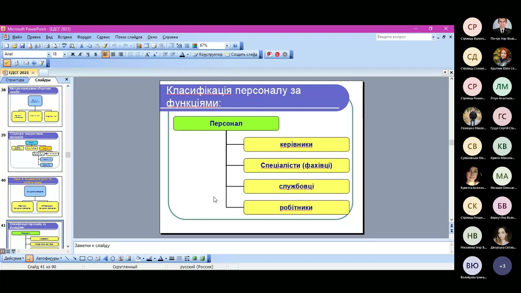Toggle Italic formatting
This screenshot has height=293, width=521.
80,54
